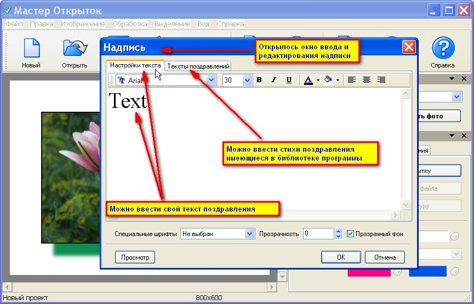Switch to the Настройки текста tab
This screenshot has width=474, height=304.
[x=135, y=65]
